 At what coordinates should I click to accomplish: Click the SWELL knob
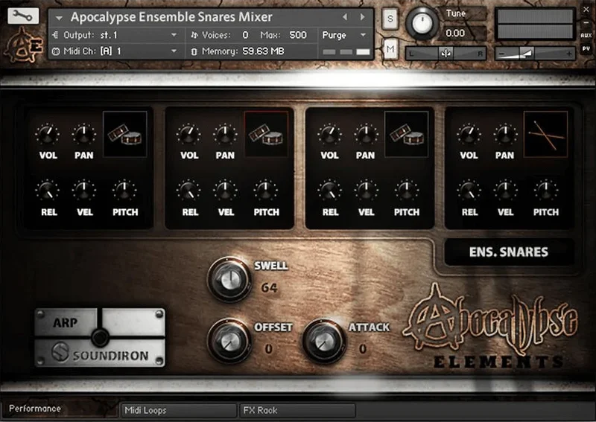pos(229,280)
